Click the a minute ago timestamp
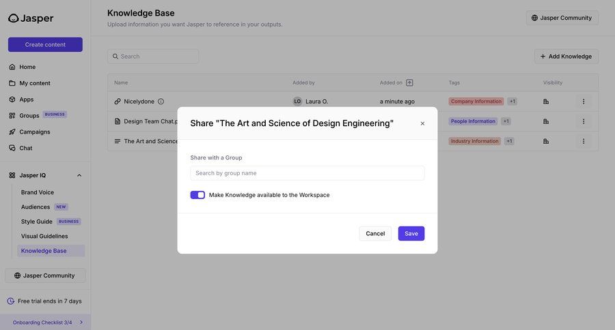This screenshot has height=330, width=615. [x=397, y=102]
